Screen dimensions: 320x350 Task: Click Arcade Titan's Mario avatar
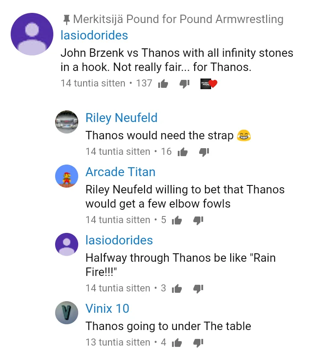coord(67,176)
